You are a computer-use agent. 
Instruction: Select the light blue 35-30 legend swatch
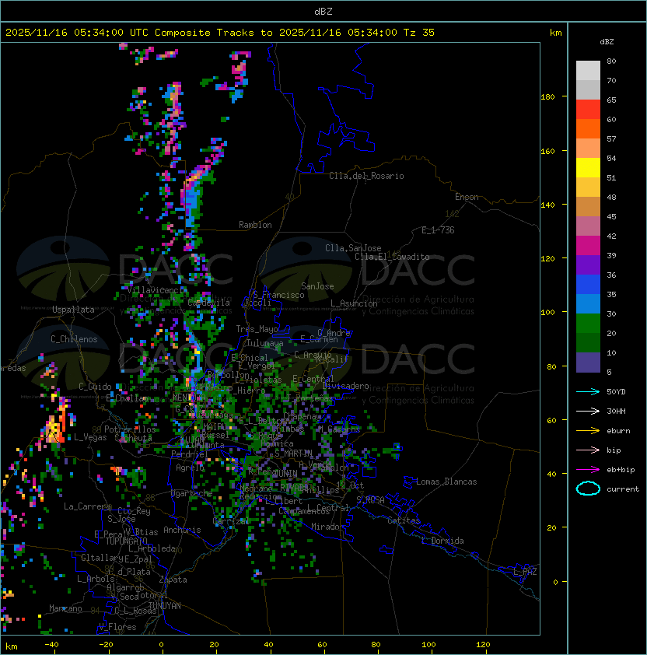(x=588, y=303)
